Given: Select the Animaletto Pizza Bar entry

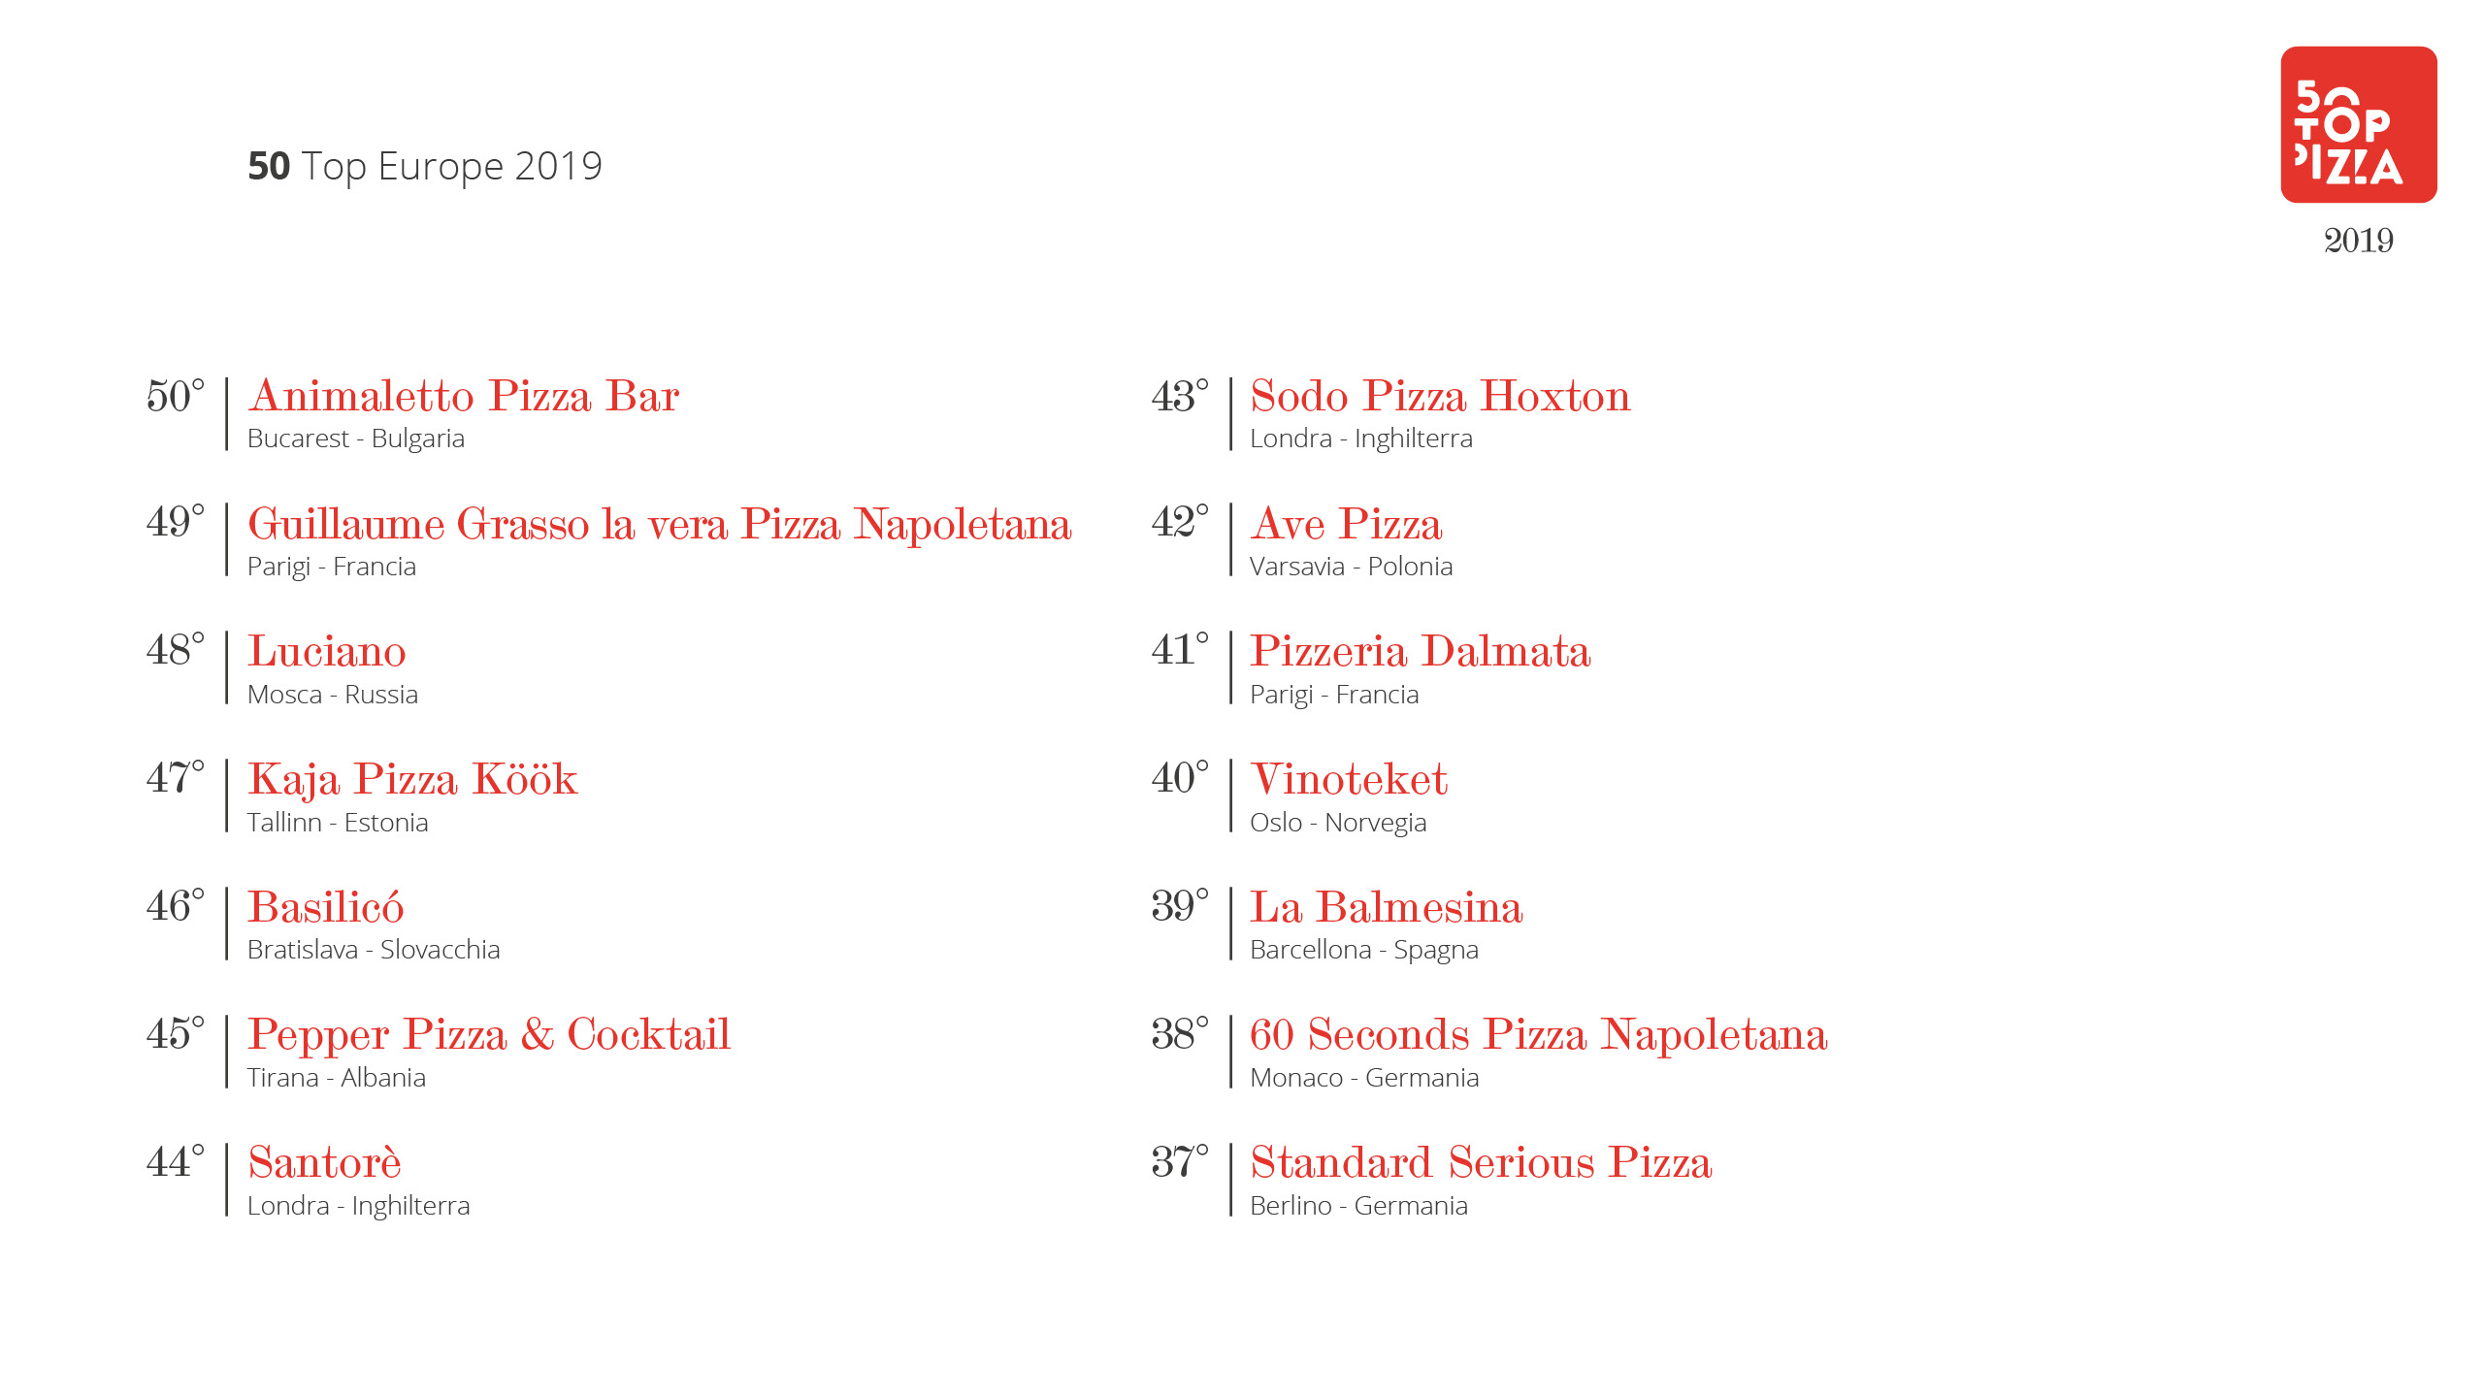Looking at the screenshot, I should tap(463, 397).
